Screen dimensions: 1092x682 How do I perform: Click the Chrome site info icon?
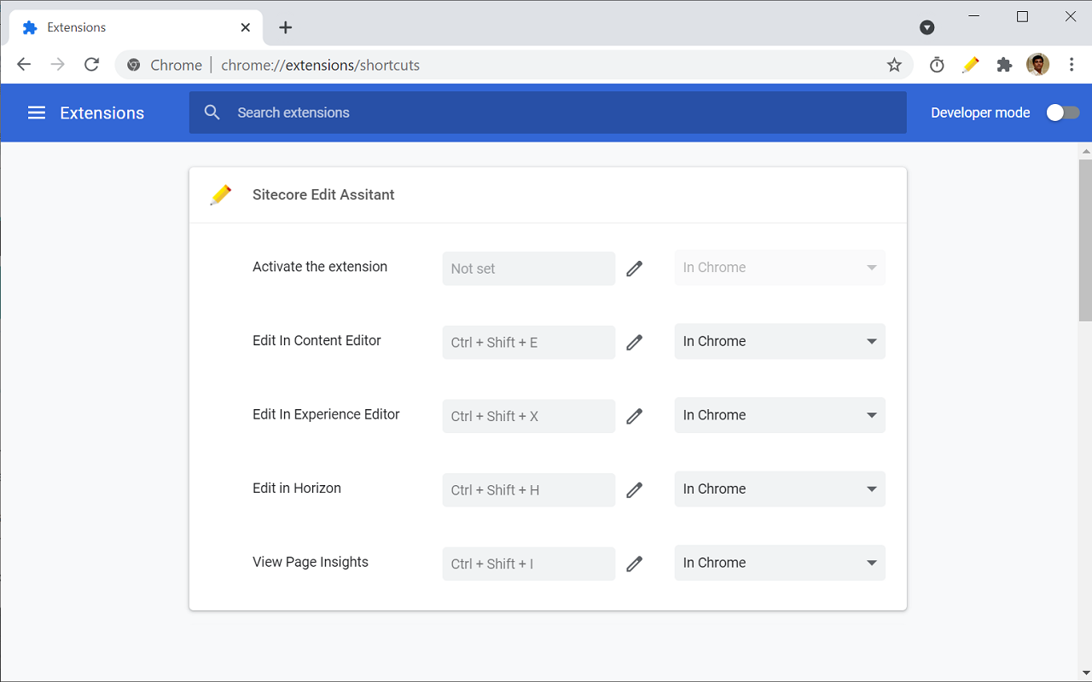point(133,65)
